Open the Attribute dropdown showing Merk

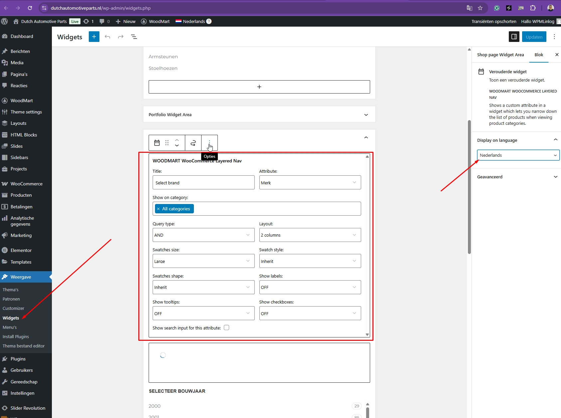[310, 182]
